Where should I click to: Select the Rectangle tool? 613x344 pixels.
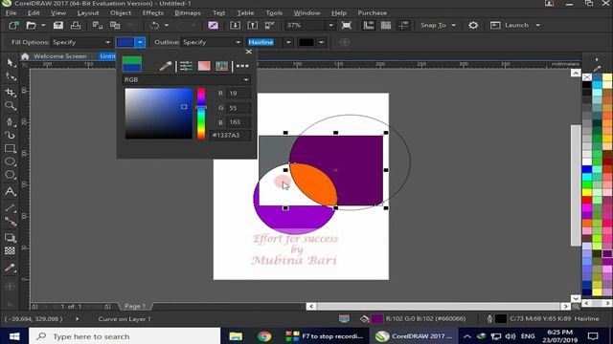11,149
